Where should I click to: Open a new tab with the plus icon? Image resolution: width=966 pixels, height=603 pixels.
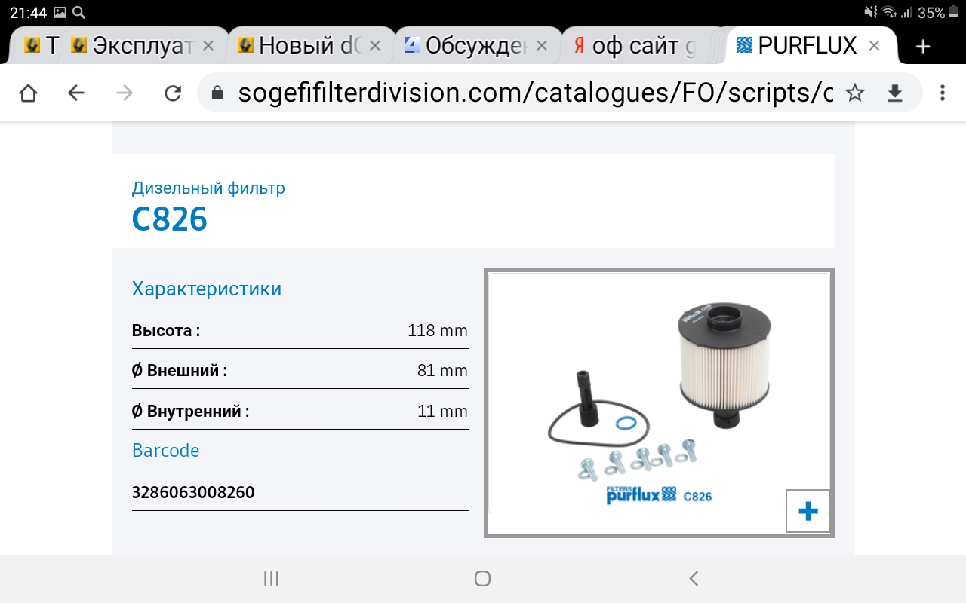(922, 46)
